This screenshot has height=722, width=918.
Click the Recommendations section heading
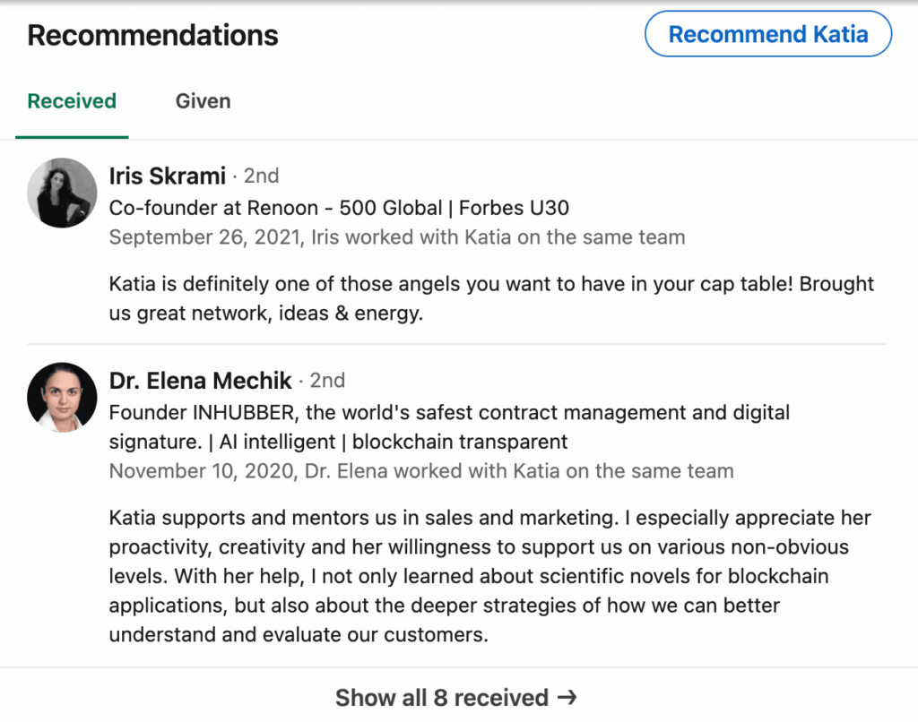[x=152, y=35]
